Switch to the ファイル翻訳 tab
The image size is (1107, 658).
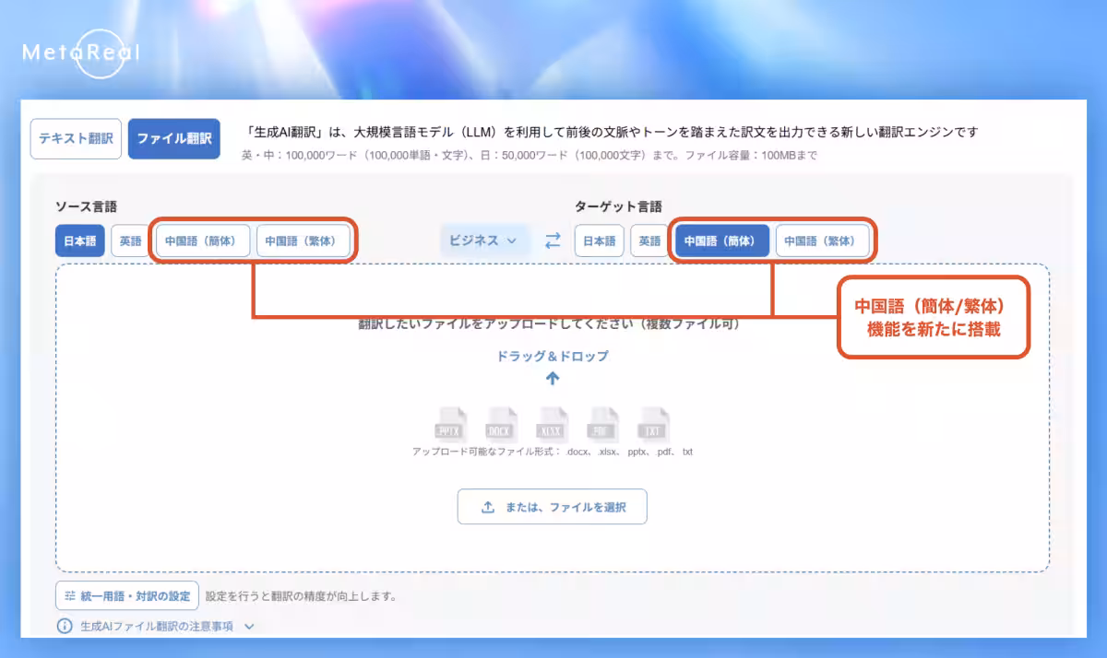[x=173, y=139]
